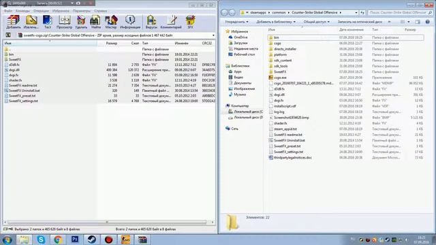The width and height of the screenshot is (436, 245).
Task: Open the WinRAR archive path dropdown arrow
Action: click(213, 35)
